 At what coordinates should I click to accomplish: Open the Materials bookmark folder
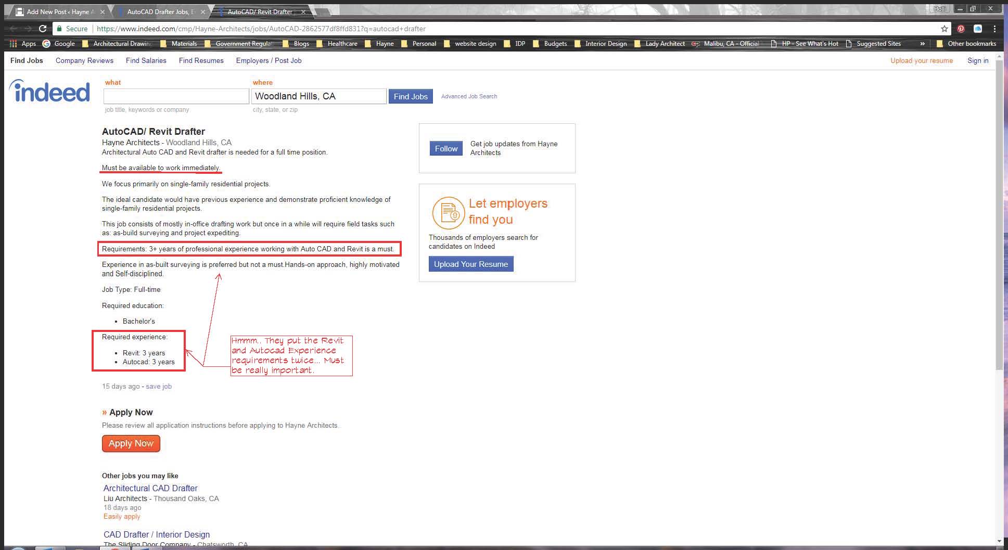(x=179, y=44)
